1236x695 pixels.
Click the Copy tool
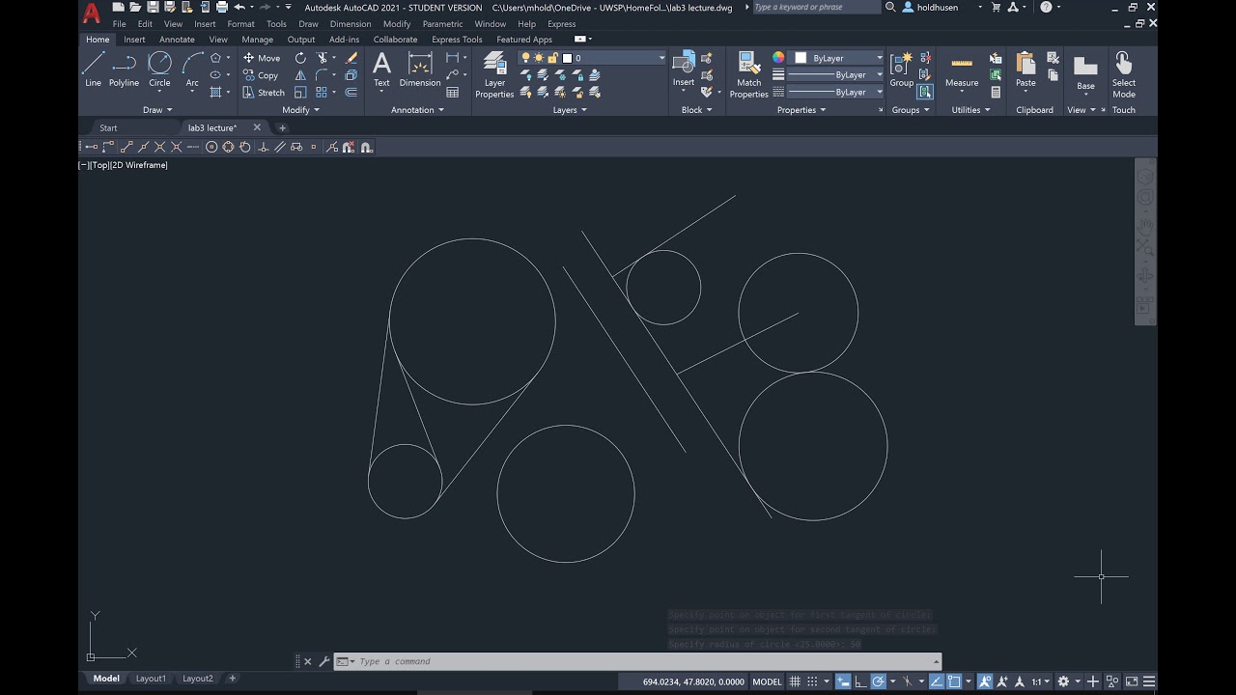click(x=261, y=75)
